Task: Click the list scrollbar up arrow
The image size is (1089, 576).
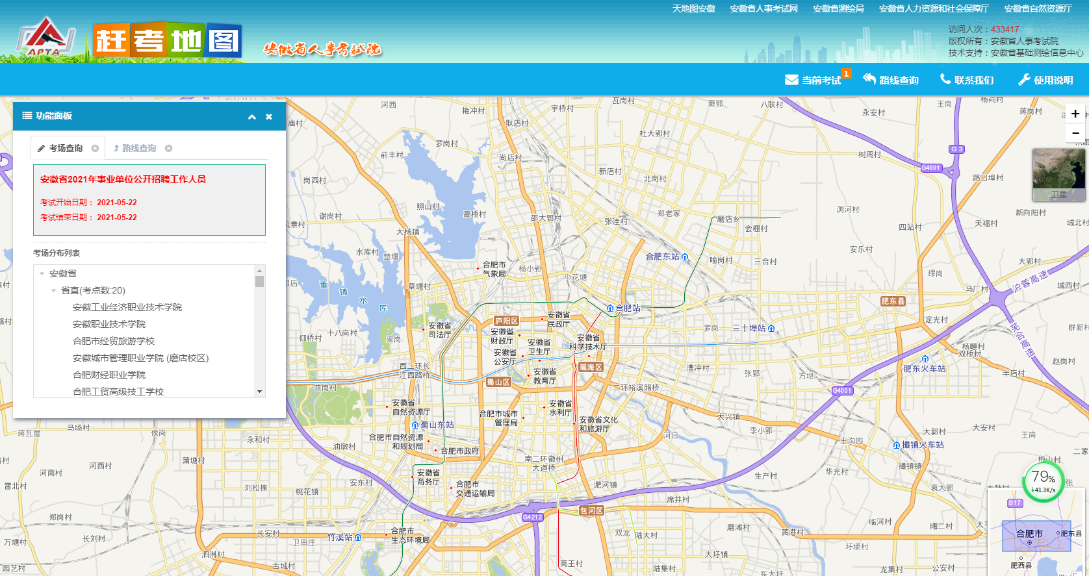Action: tap(260, 270)
